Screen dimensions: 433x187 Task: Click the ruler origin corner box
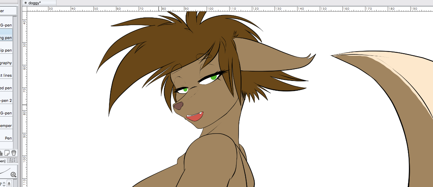pyautogui.click(x=24, y=9)
